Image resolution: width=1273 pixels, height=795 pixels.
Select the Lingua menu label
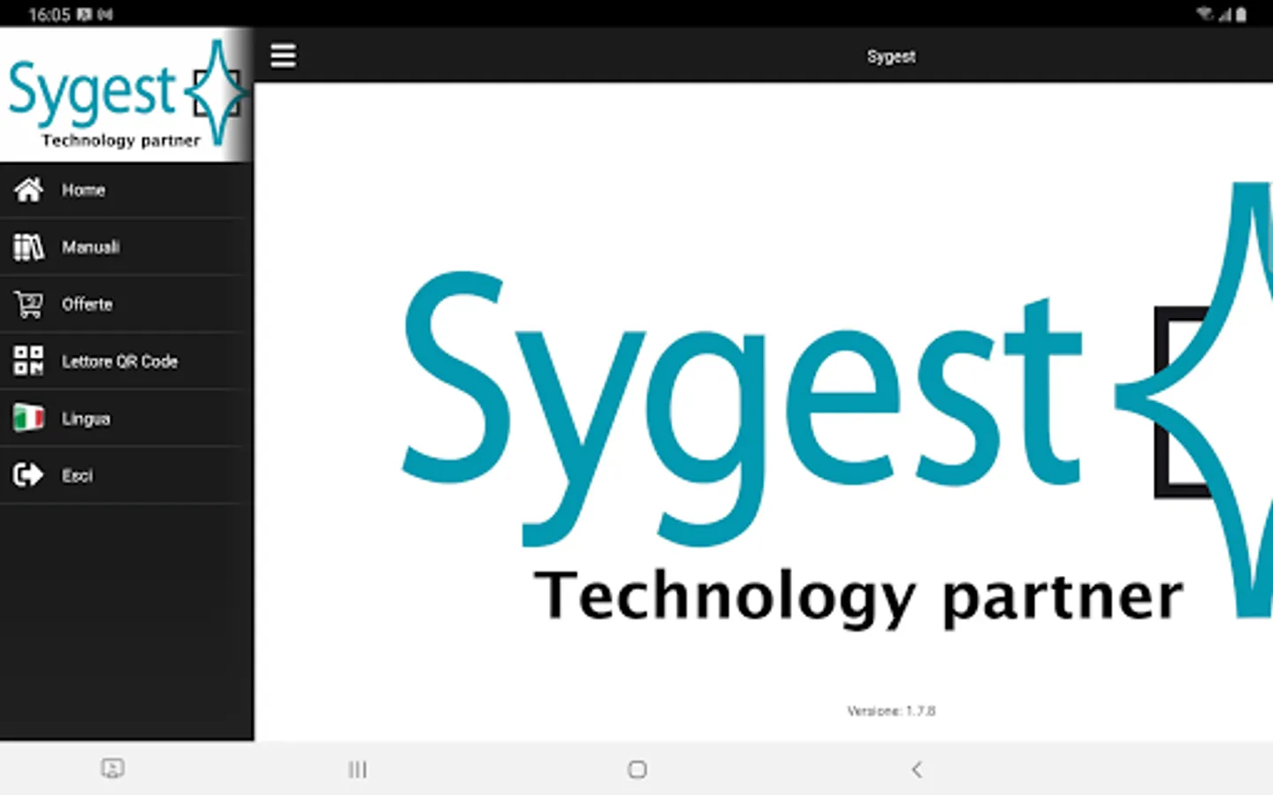(86, 419)
